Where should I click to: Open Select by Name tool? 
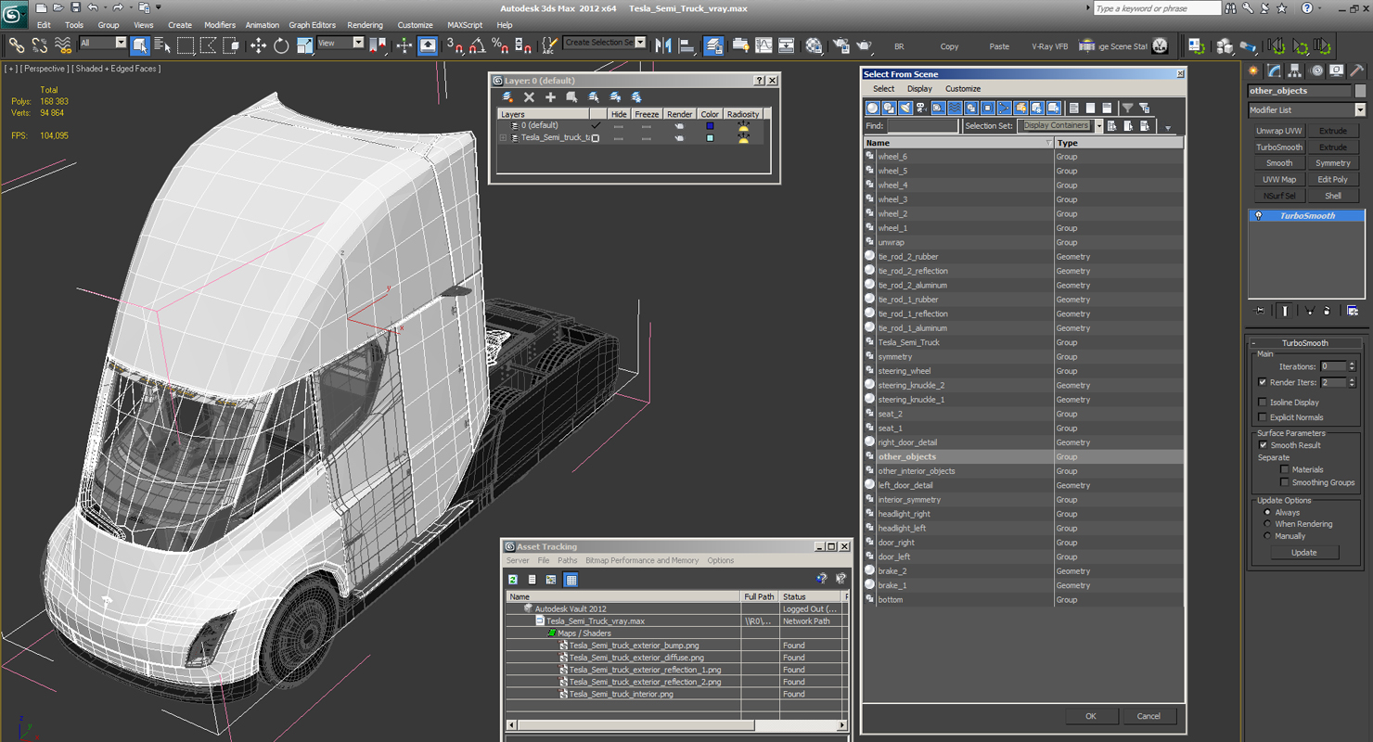[162, 45]
